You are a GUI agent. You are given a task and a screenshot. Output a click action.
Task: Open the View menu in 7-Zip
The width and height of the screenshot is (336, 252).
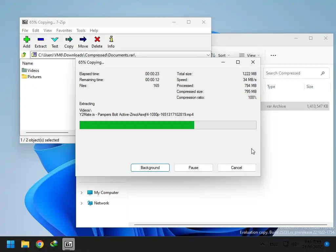tap(48, 31)
